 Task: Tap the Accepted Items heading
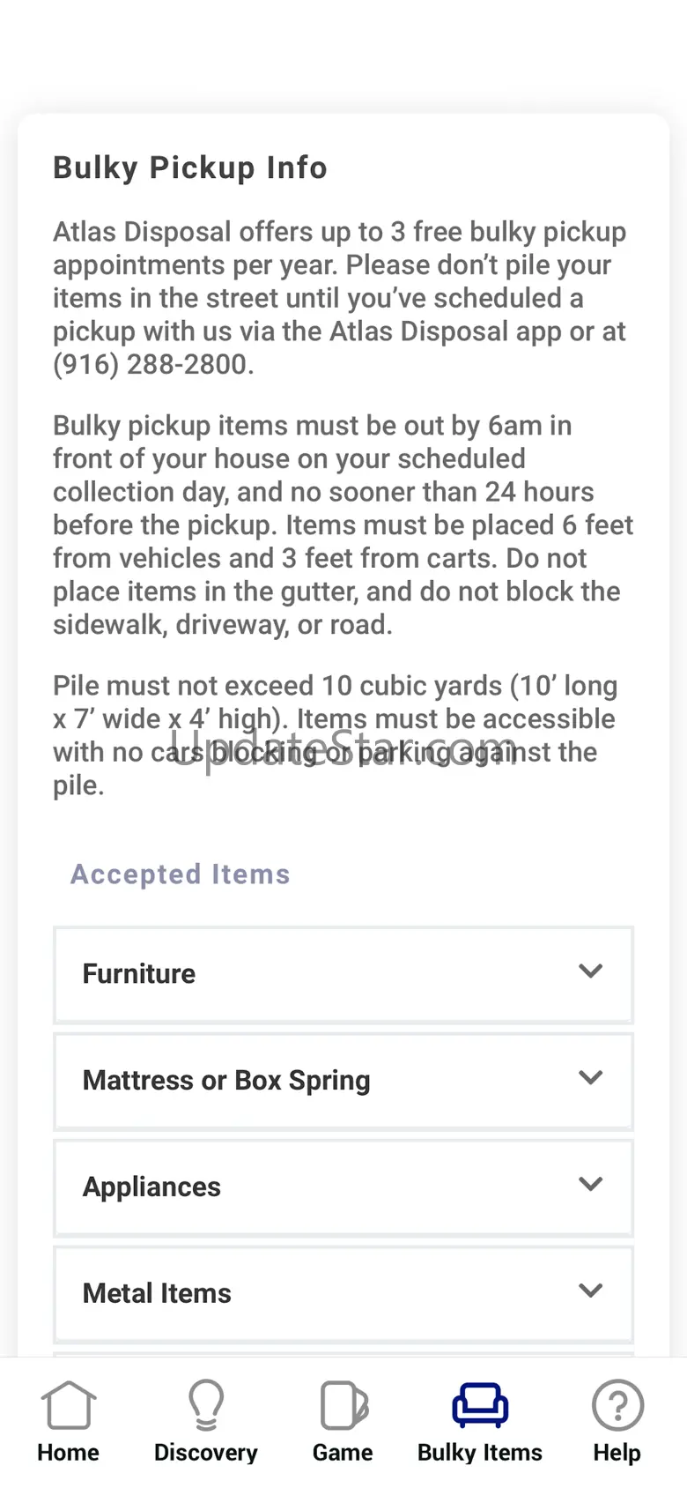181,874
